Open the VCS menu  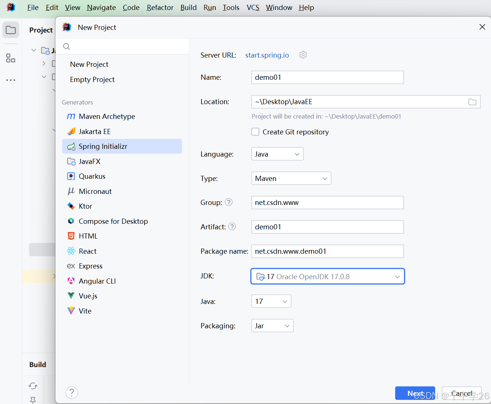[253, 7]
